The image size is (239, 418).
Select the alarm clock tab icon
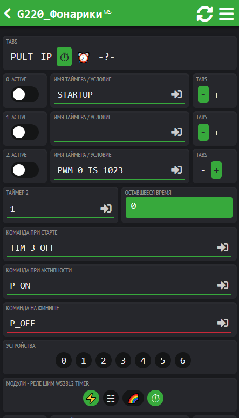pos(84,57)
